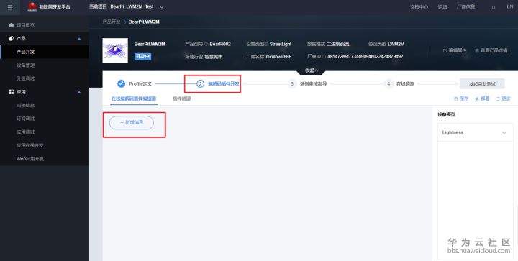Screen dimensions: 518x261
Task: Click the info icon beside 产品型号
Action: click(206, 44)
